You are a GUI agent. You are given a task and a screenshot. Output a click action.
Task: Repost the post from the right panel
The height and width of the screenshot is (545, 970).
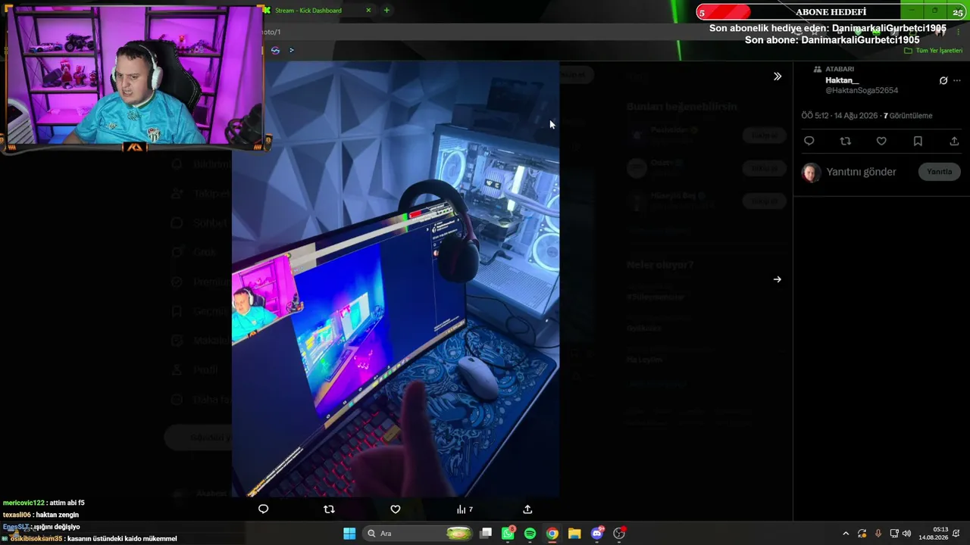845,142
